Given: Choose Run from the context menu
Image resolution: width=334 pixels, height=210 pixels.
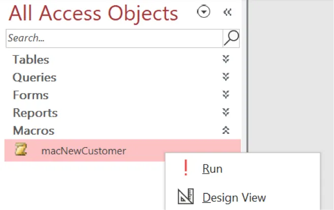Looking at the screenshot, I should pyautogui.click(x=212, y=169).
